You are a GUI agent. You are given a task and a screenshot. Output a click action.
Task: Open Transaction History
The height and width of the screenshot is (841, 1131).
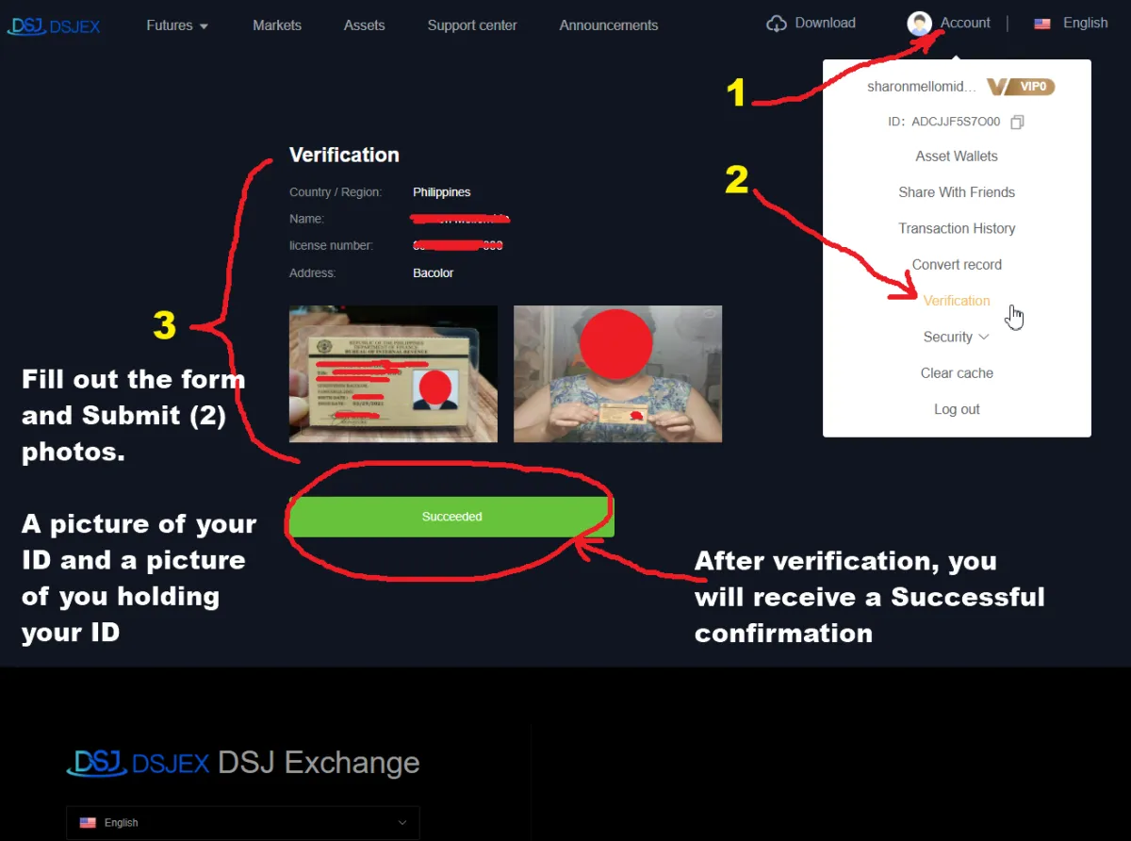pyautogui.click(x=957, y=228)
